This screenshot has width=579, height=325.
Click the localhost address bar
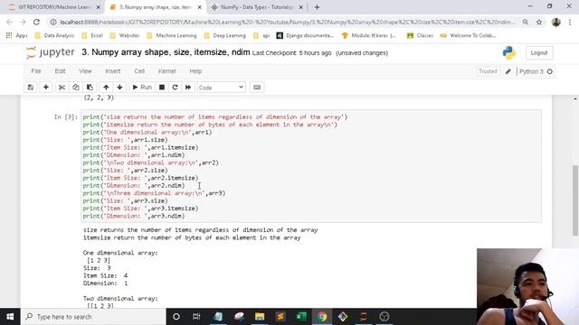288,22
